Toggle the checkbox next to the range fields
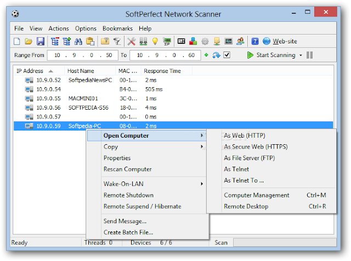 (227, 55)
